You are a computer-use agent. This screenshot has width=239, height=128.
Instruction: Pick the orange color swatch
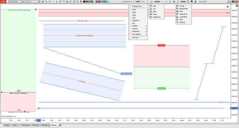[102, 1]
